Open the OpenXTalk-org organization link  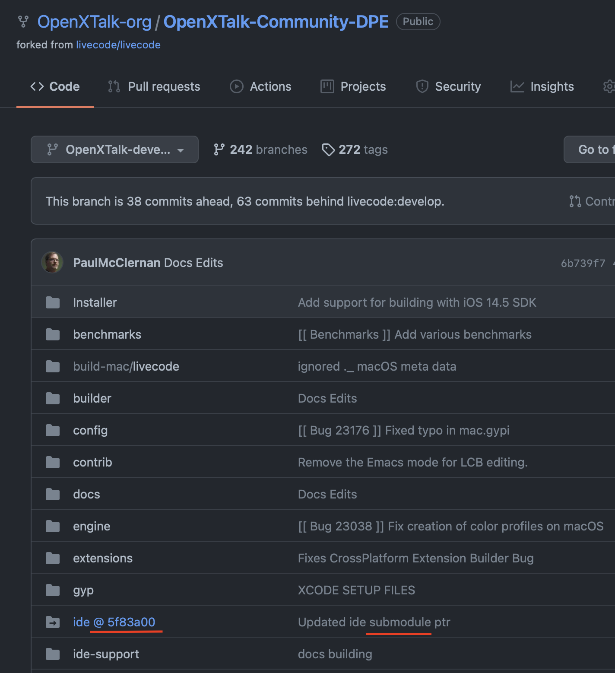[x=94, y=22]
